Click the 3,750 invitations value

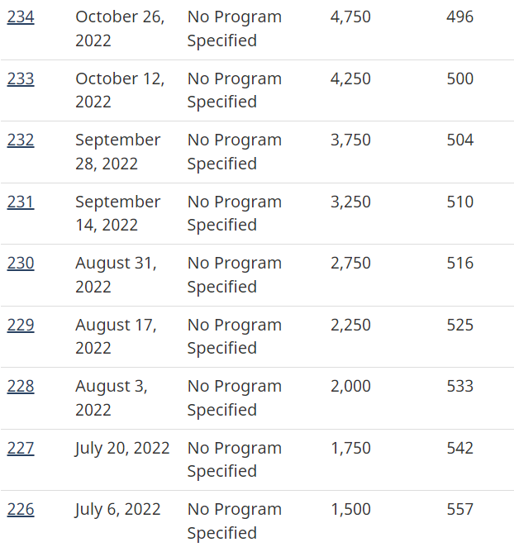[x=350, y=140]
